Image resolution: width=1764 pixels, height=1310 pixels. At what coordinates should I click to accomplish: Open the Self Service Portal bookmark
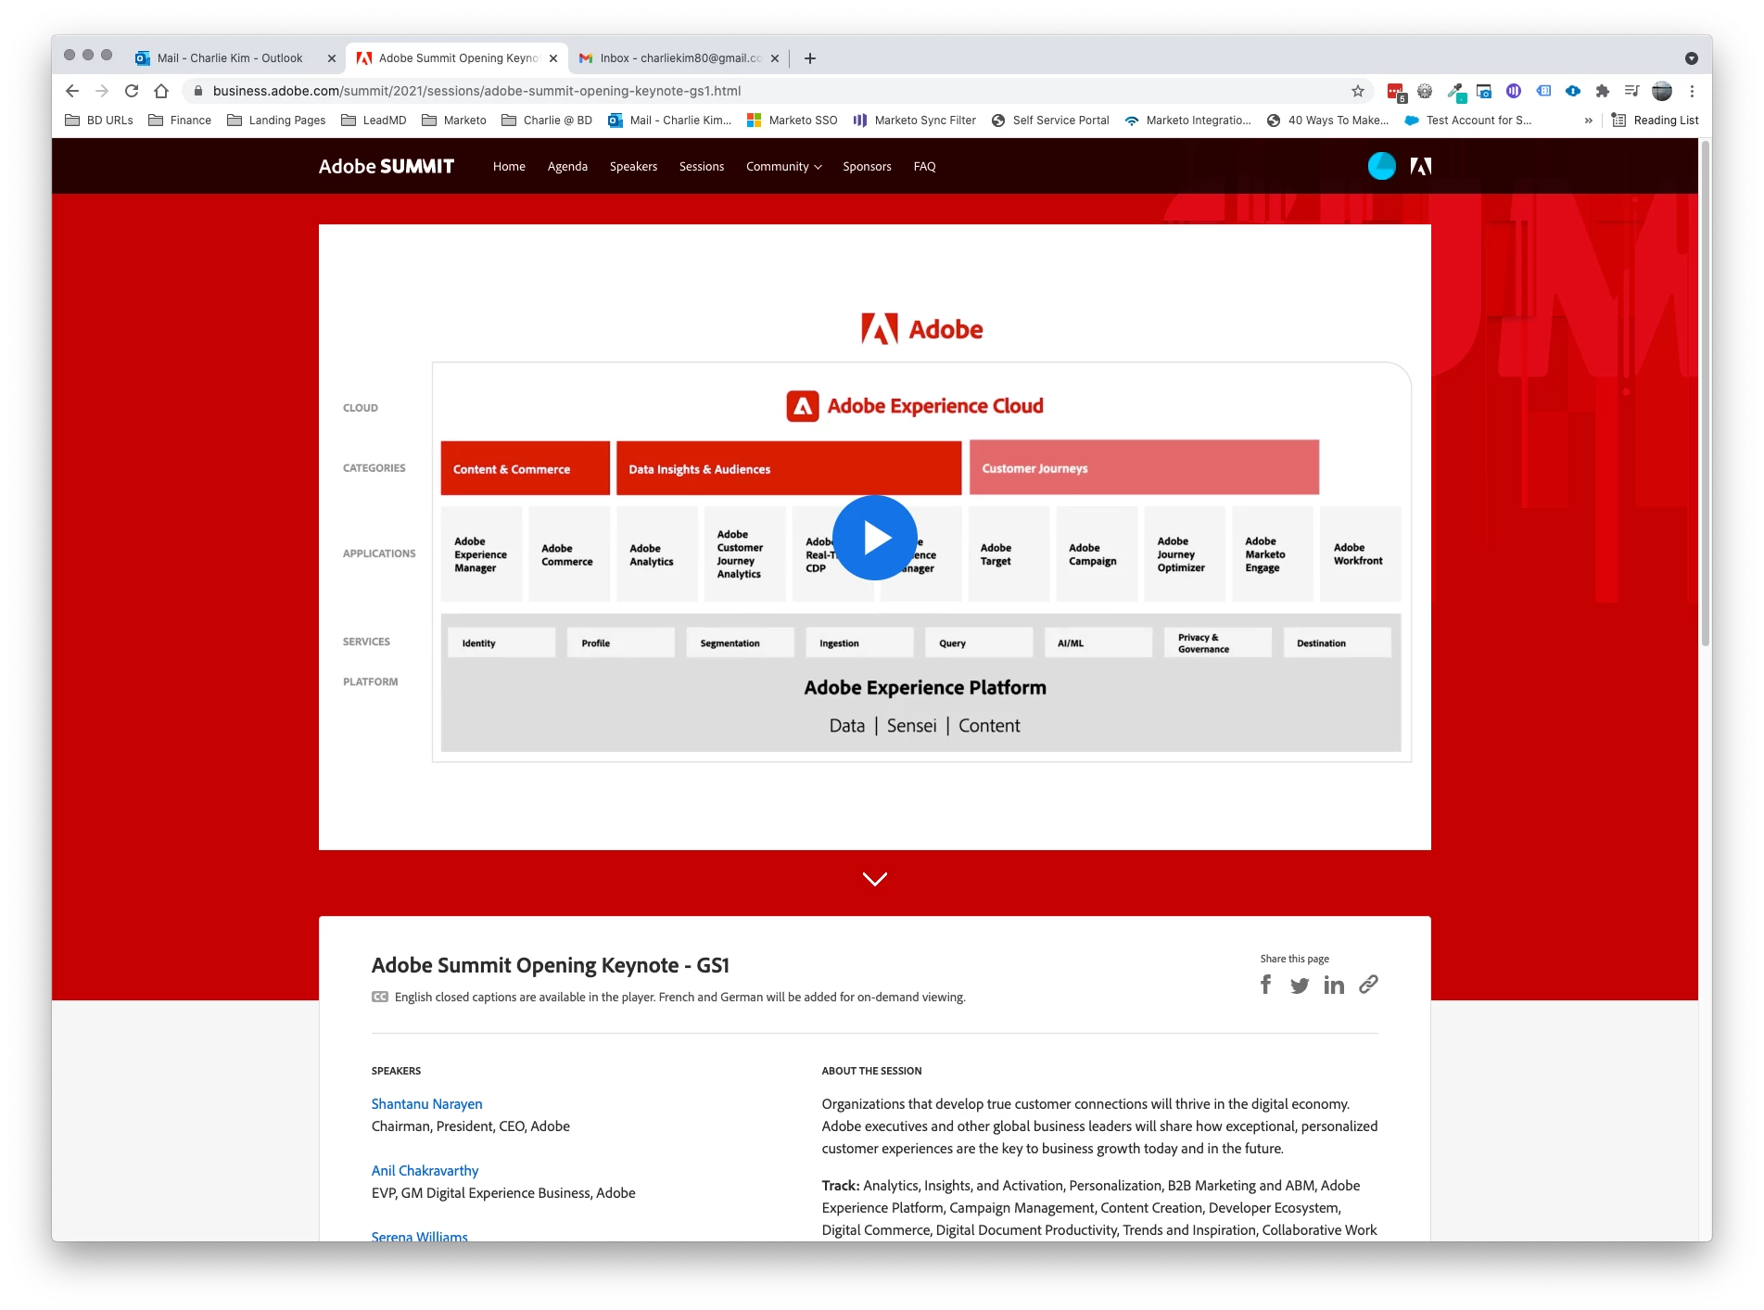pos(1050,121)
